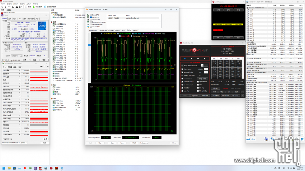This screenshot has width=305, height=171.
Task: Increase Clock Mod with right stepper arrow
Action: (207, 69)
